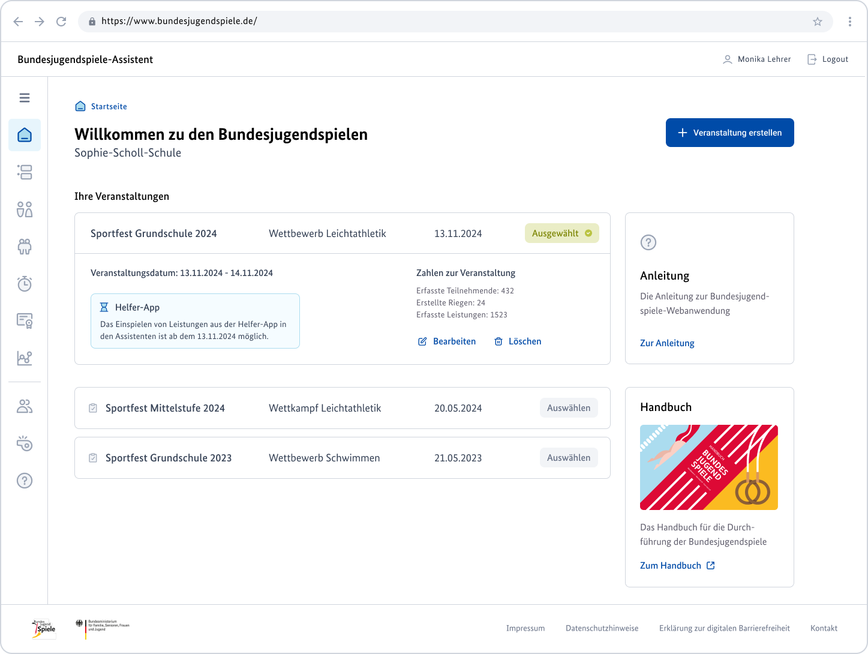Bookmark this page with the star icon
The image size is (868, 654).
click(817, 22)
